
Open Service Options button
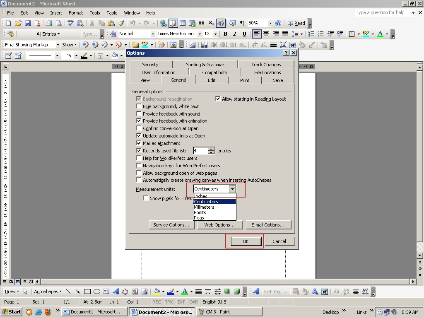[x=171, y=225]
